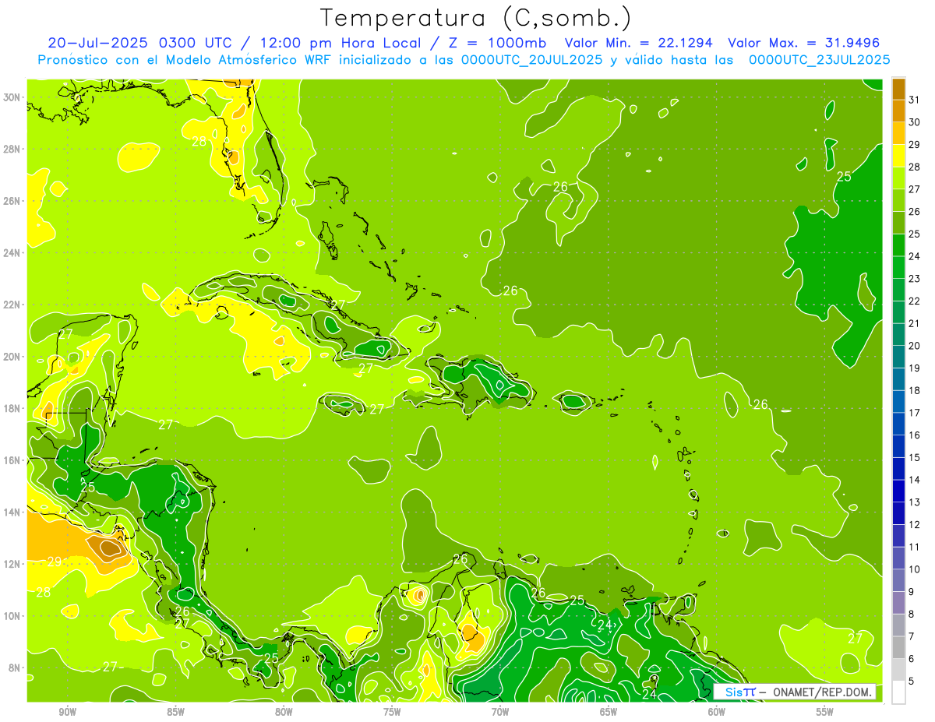Click the "10N" latitude label

click(x=13, y=616)
